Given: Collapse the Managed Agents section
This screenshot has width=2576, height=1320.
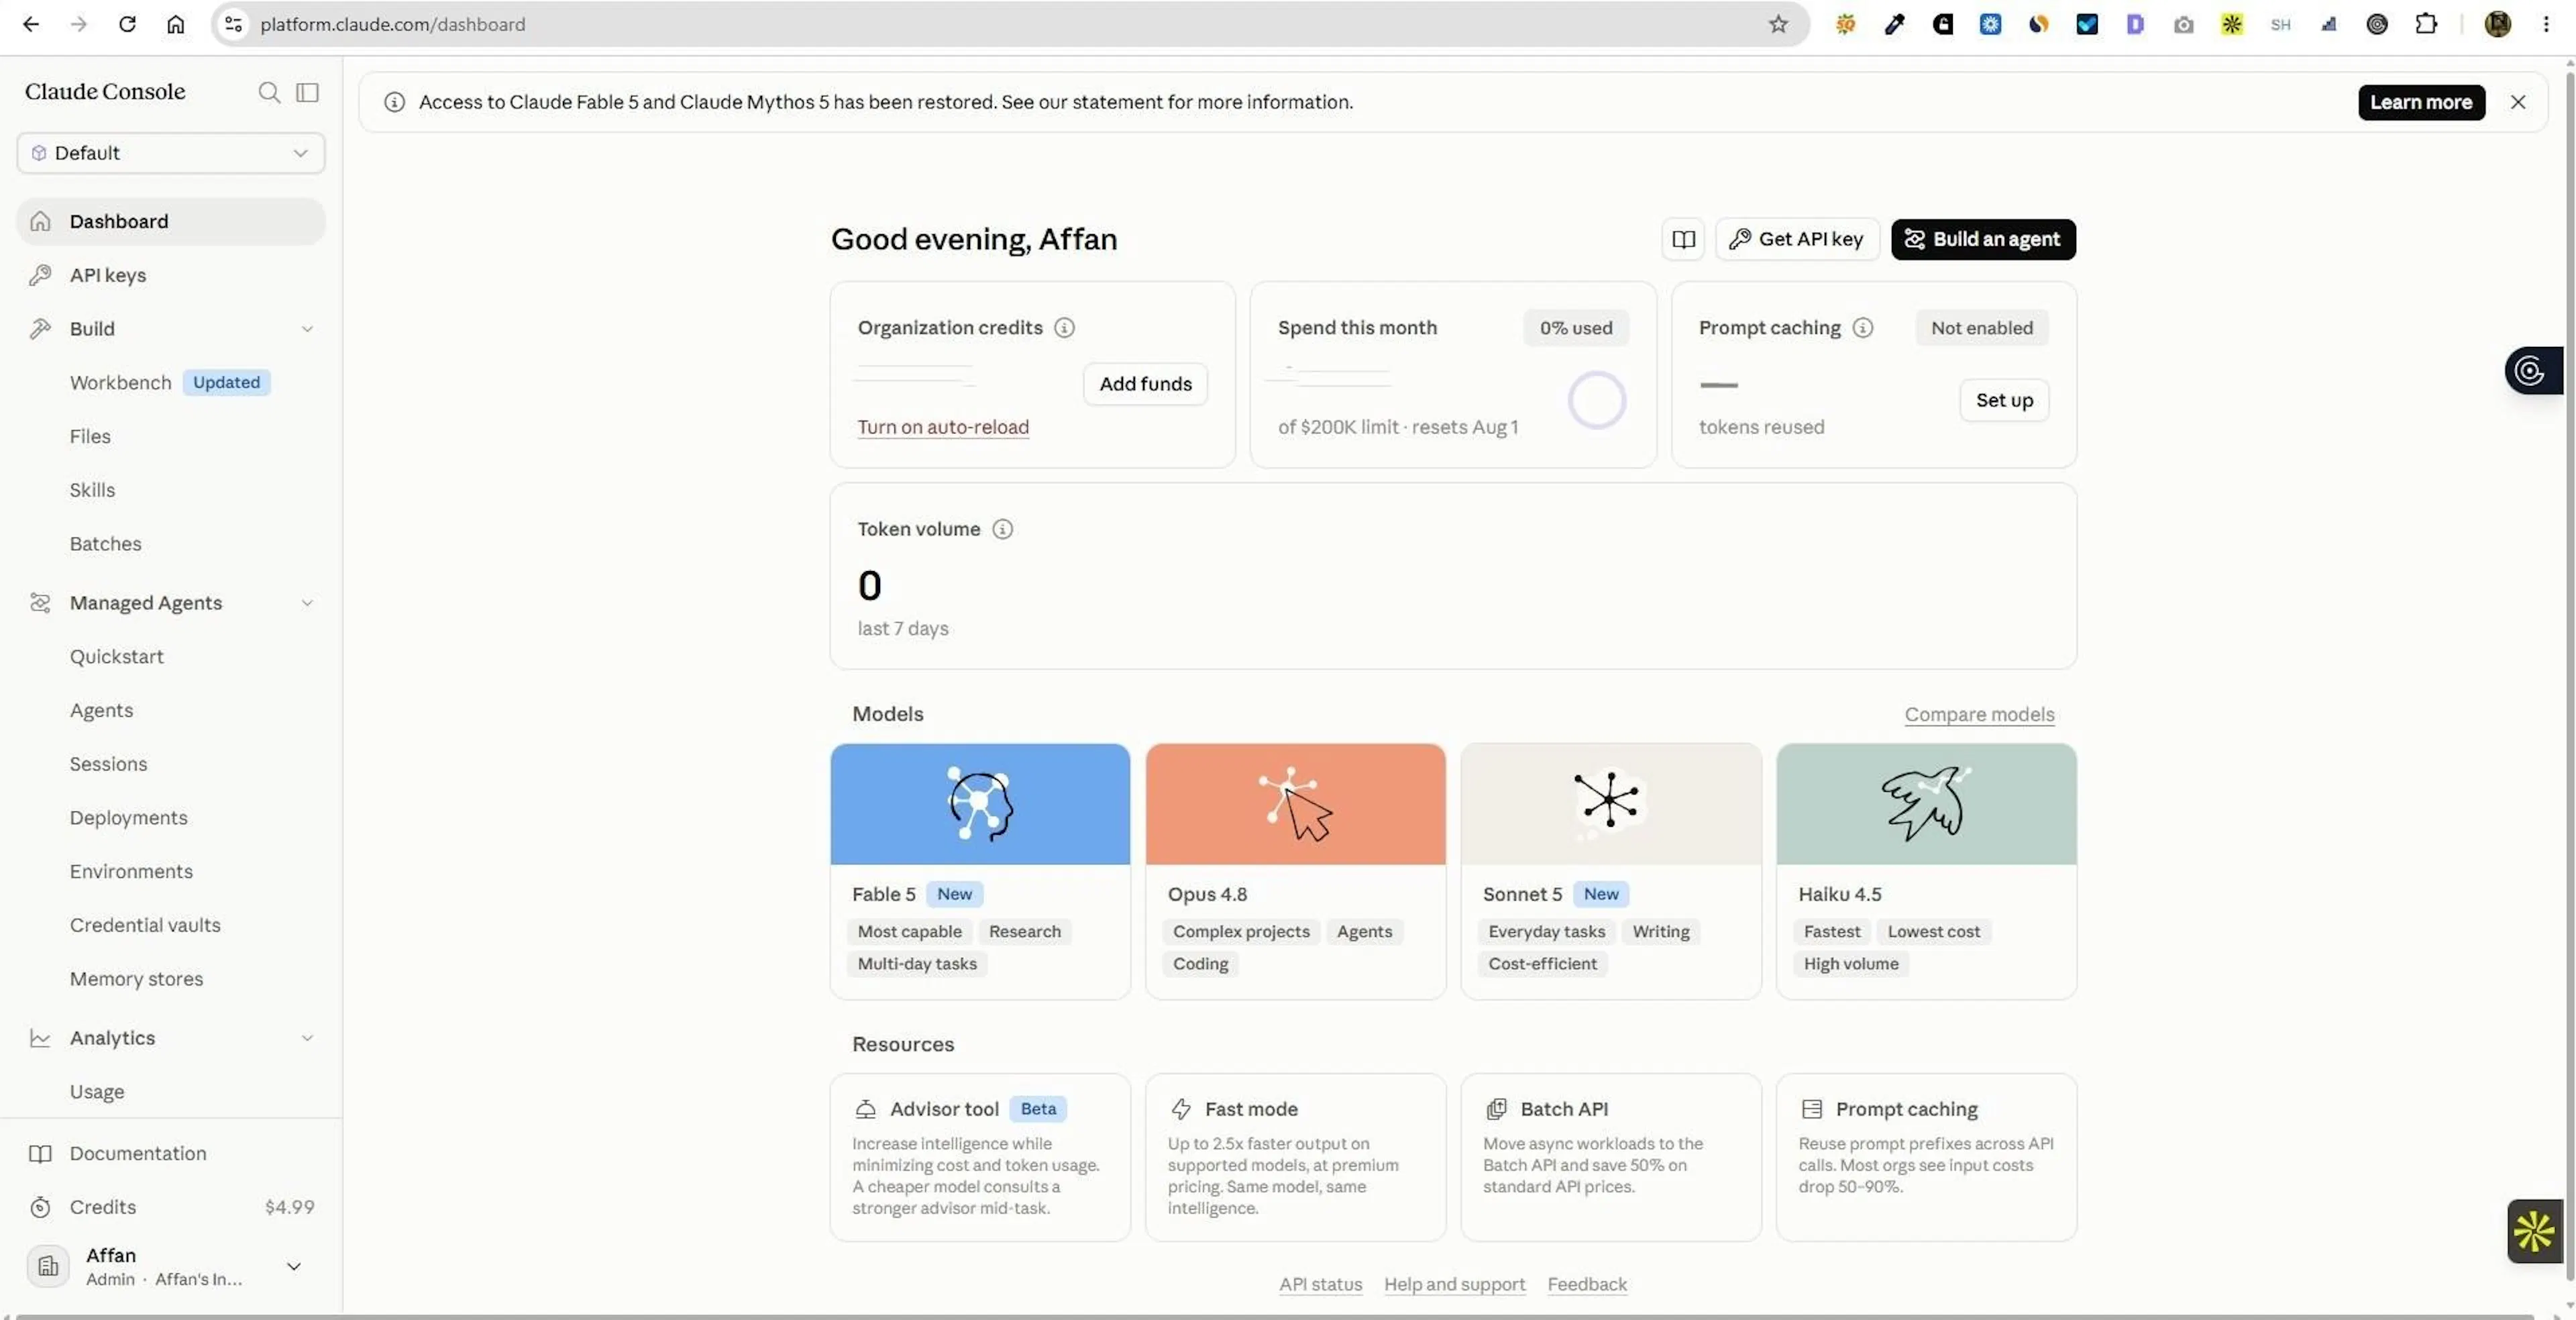Looking at the screenshot, I should [x=307, y=603].
